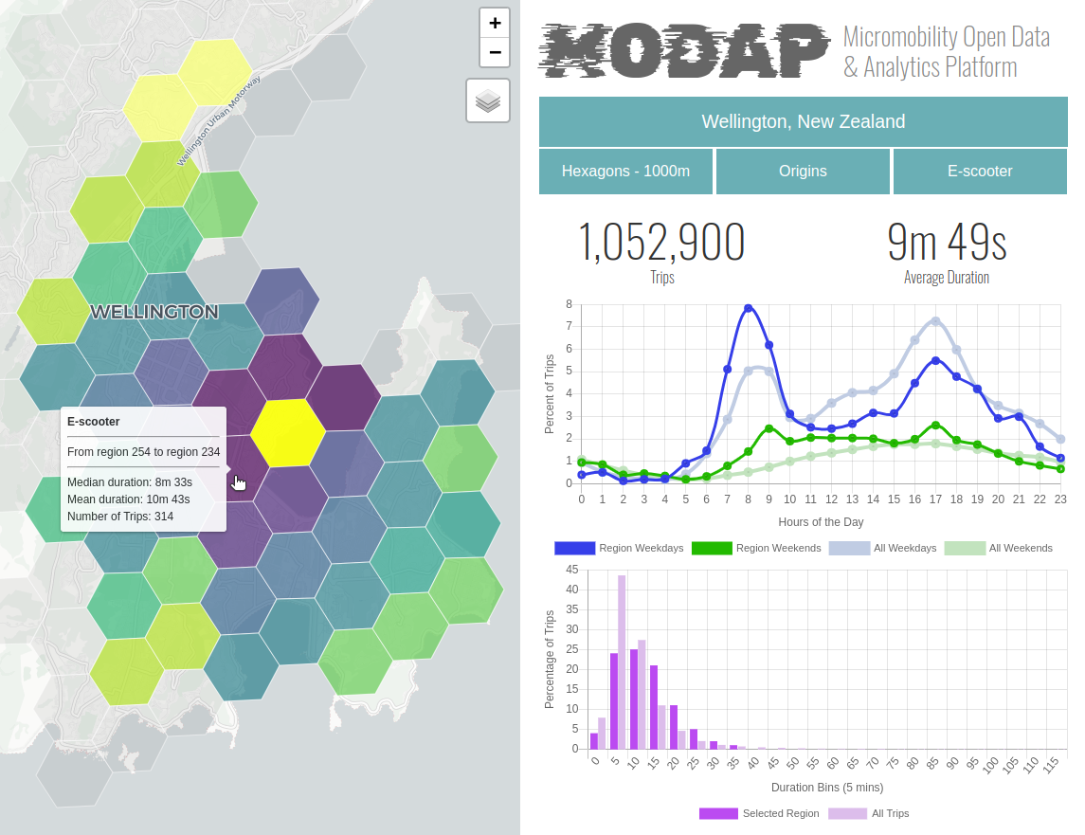Open the Wellington, New Zealand city selector
Screen dimensions: 1085x835
803,122
